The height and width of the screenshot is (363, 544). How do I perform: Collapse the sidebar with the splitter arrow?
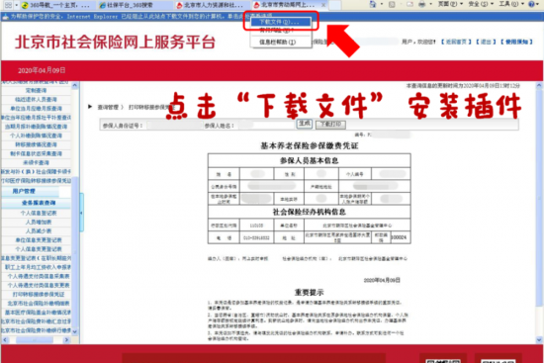[x=81, y=213]
